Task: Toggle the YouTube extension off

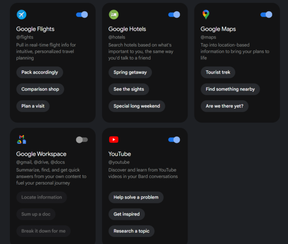Action: pos(174,140)
